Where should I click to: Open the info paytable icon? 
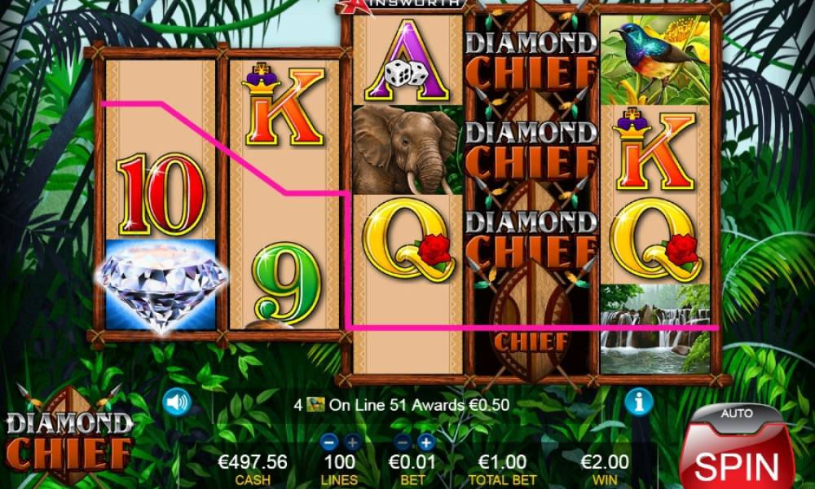coord(639,403)
